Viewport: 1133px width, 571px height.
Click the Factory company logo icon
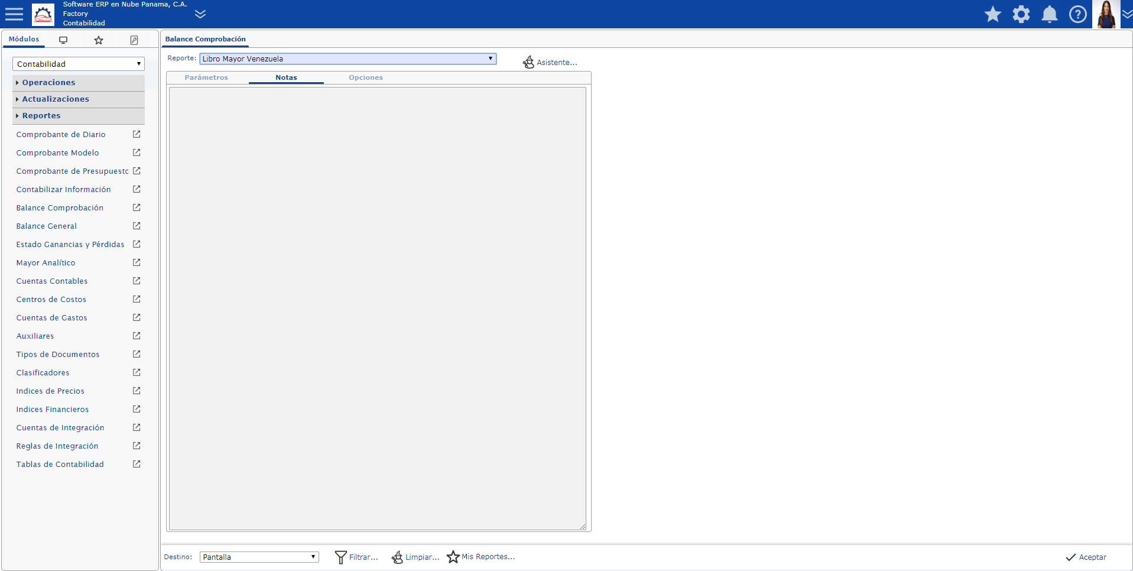pyautogui.click(x=43, y=14)
